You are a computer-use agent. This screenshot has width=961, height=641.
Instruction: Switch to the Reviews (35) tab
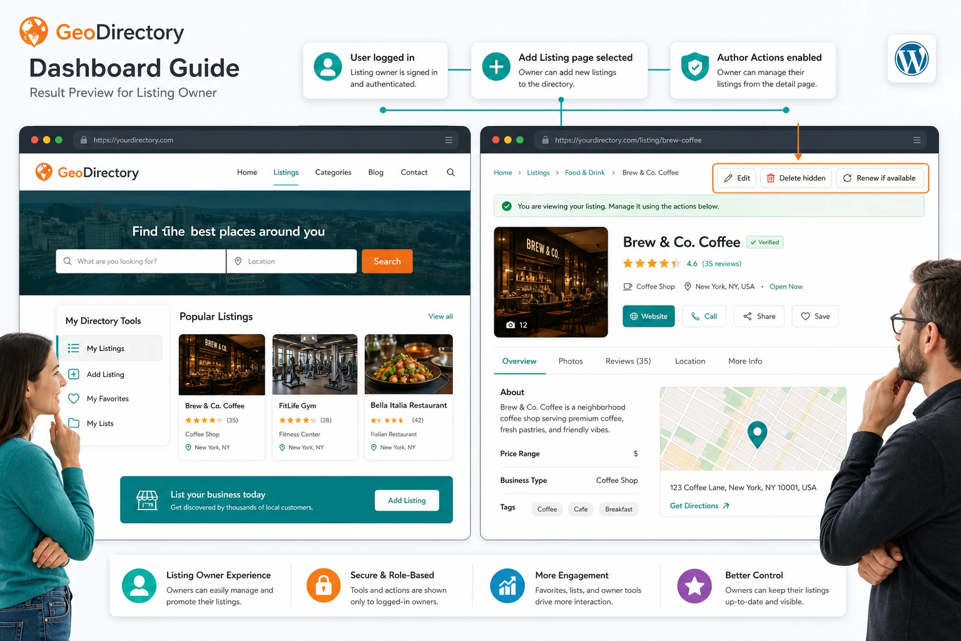pyautogui.click(x=628, y=361)
